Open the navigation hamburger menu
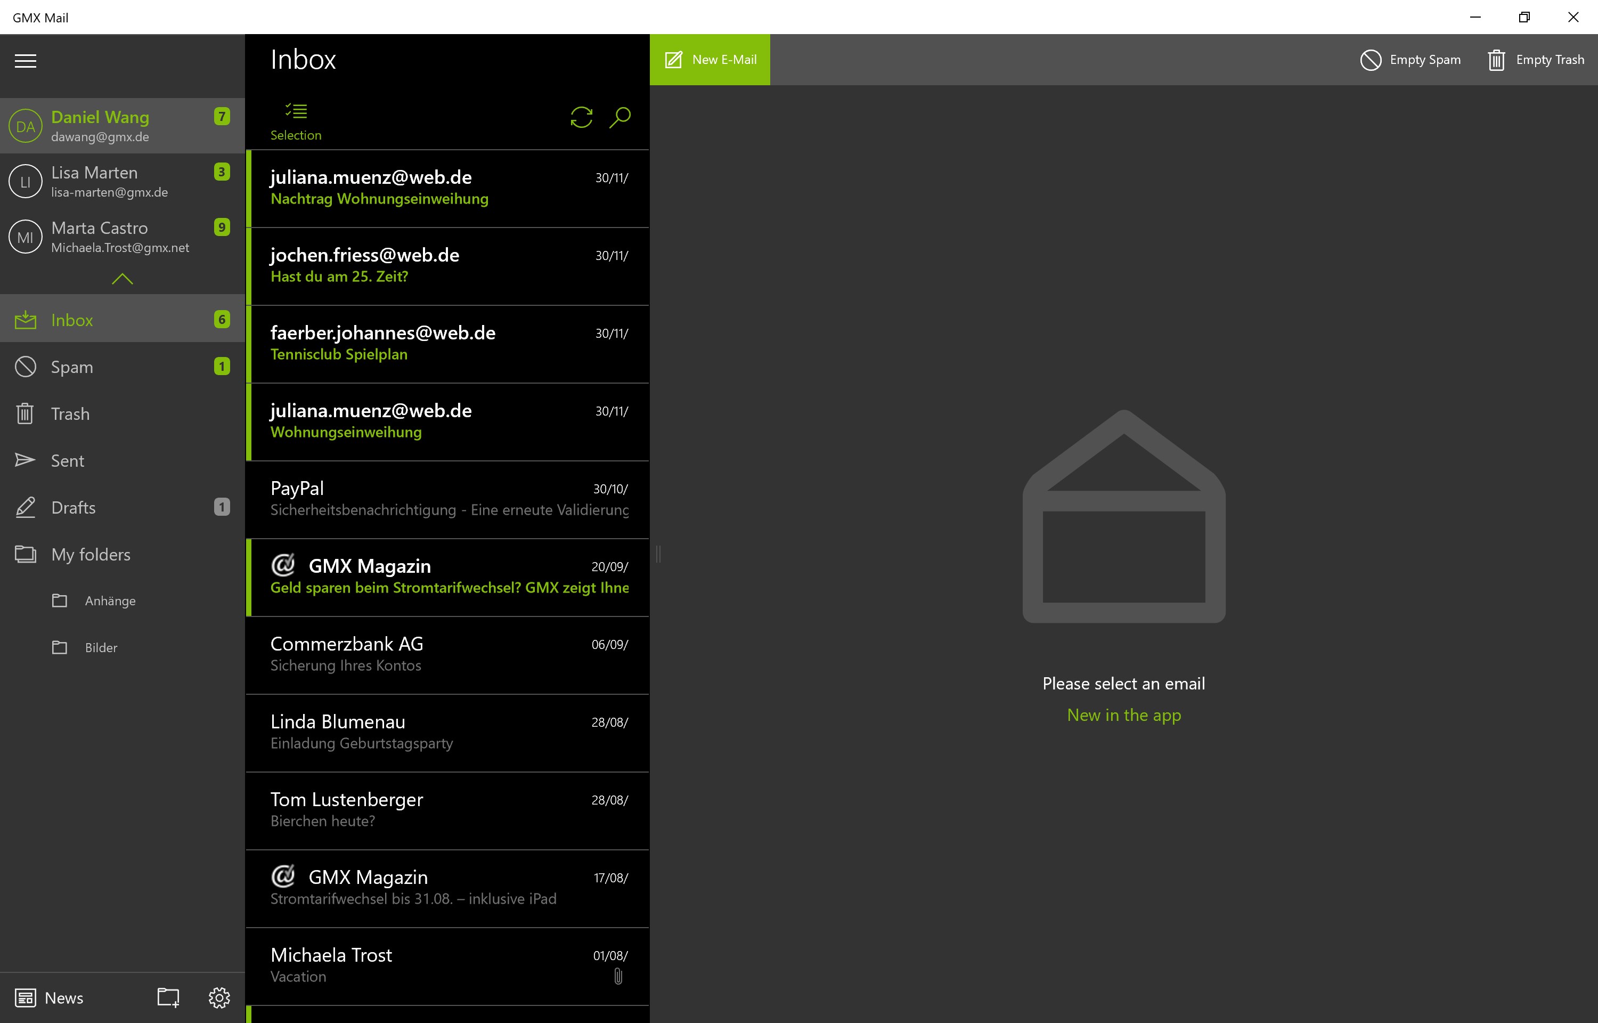This screenshot has width=1598, height=1023. tap(26, 60)
